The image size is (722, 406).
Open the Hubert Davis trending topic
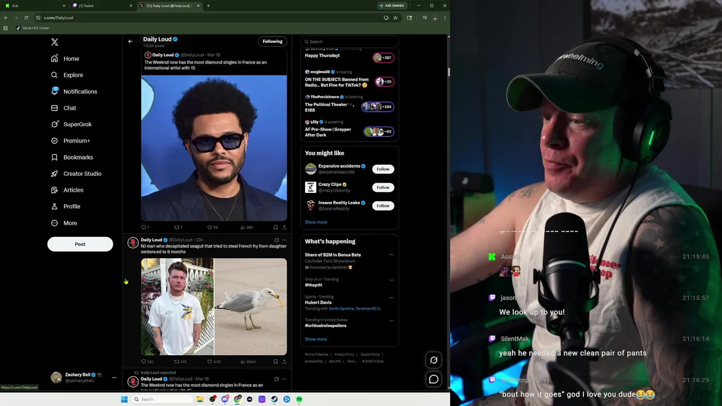[318, 302]
